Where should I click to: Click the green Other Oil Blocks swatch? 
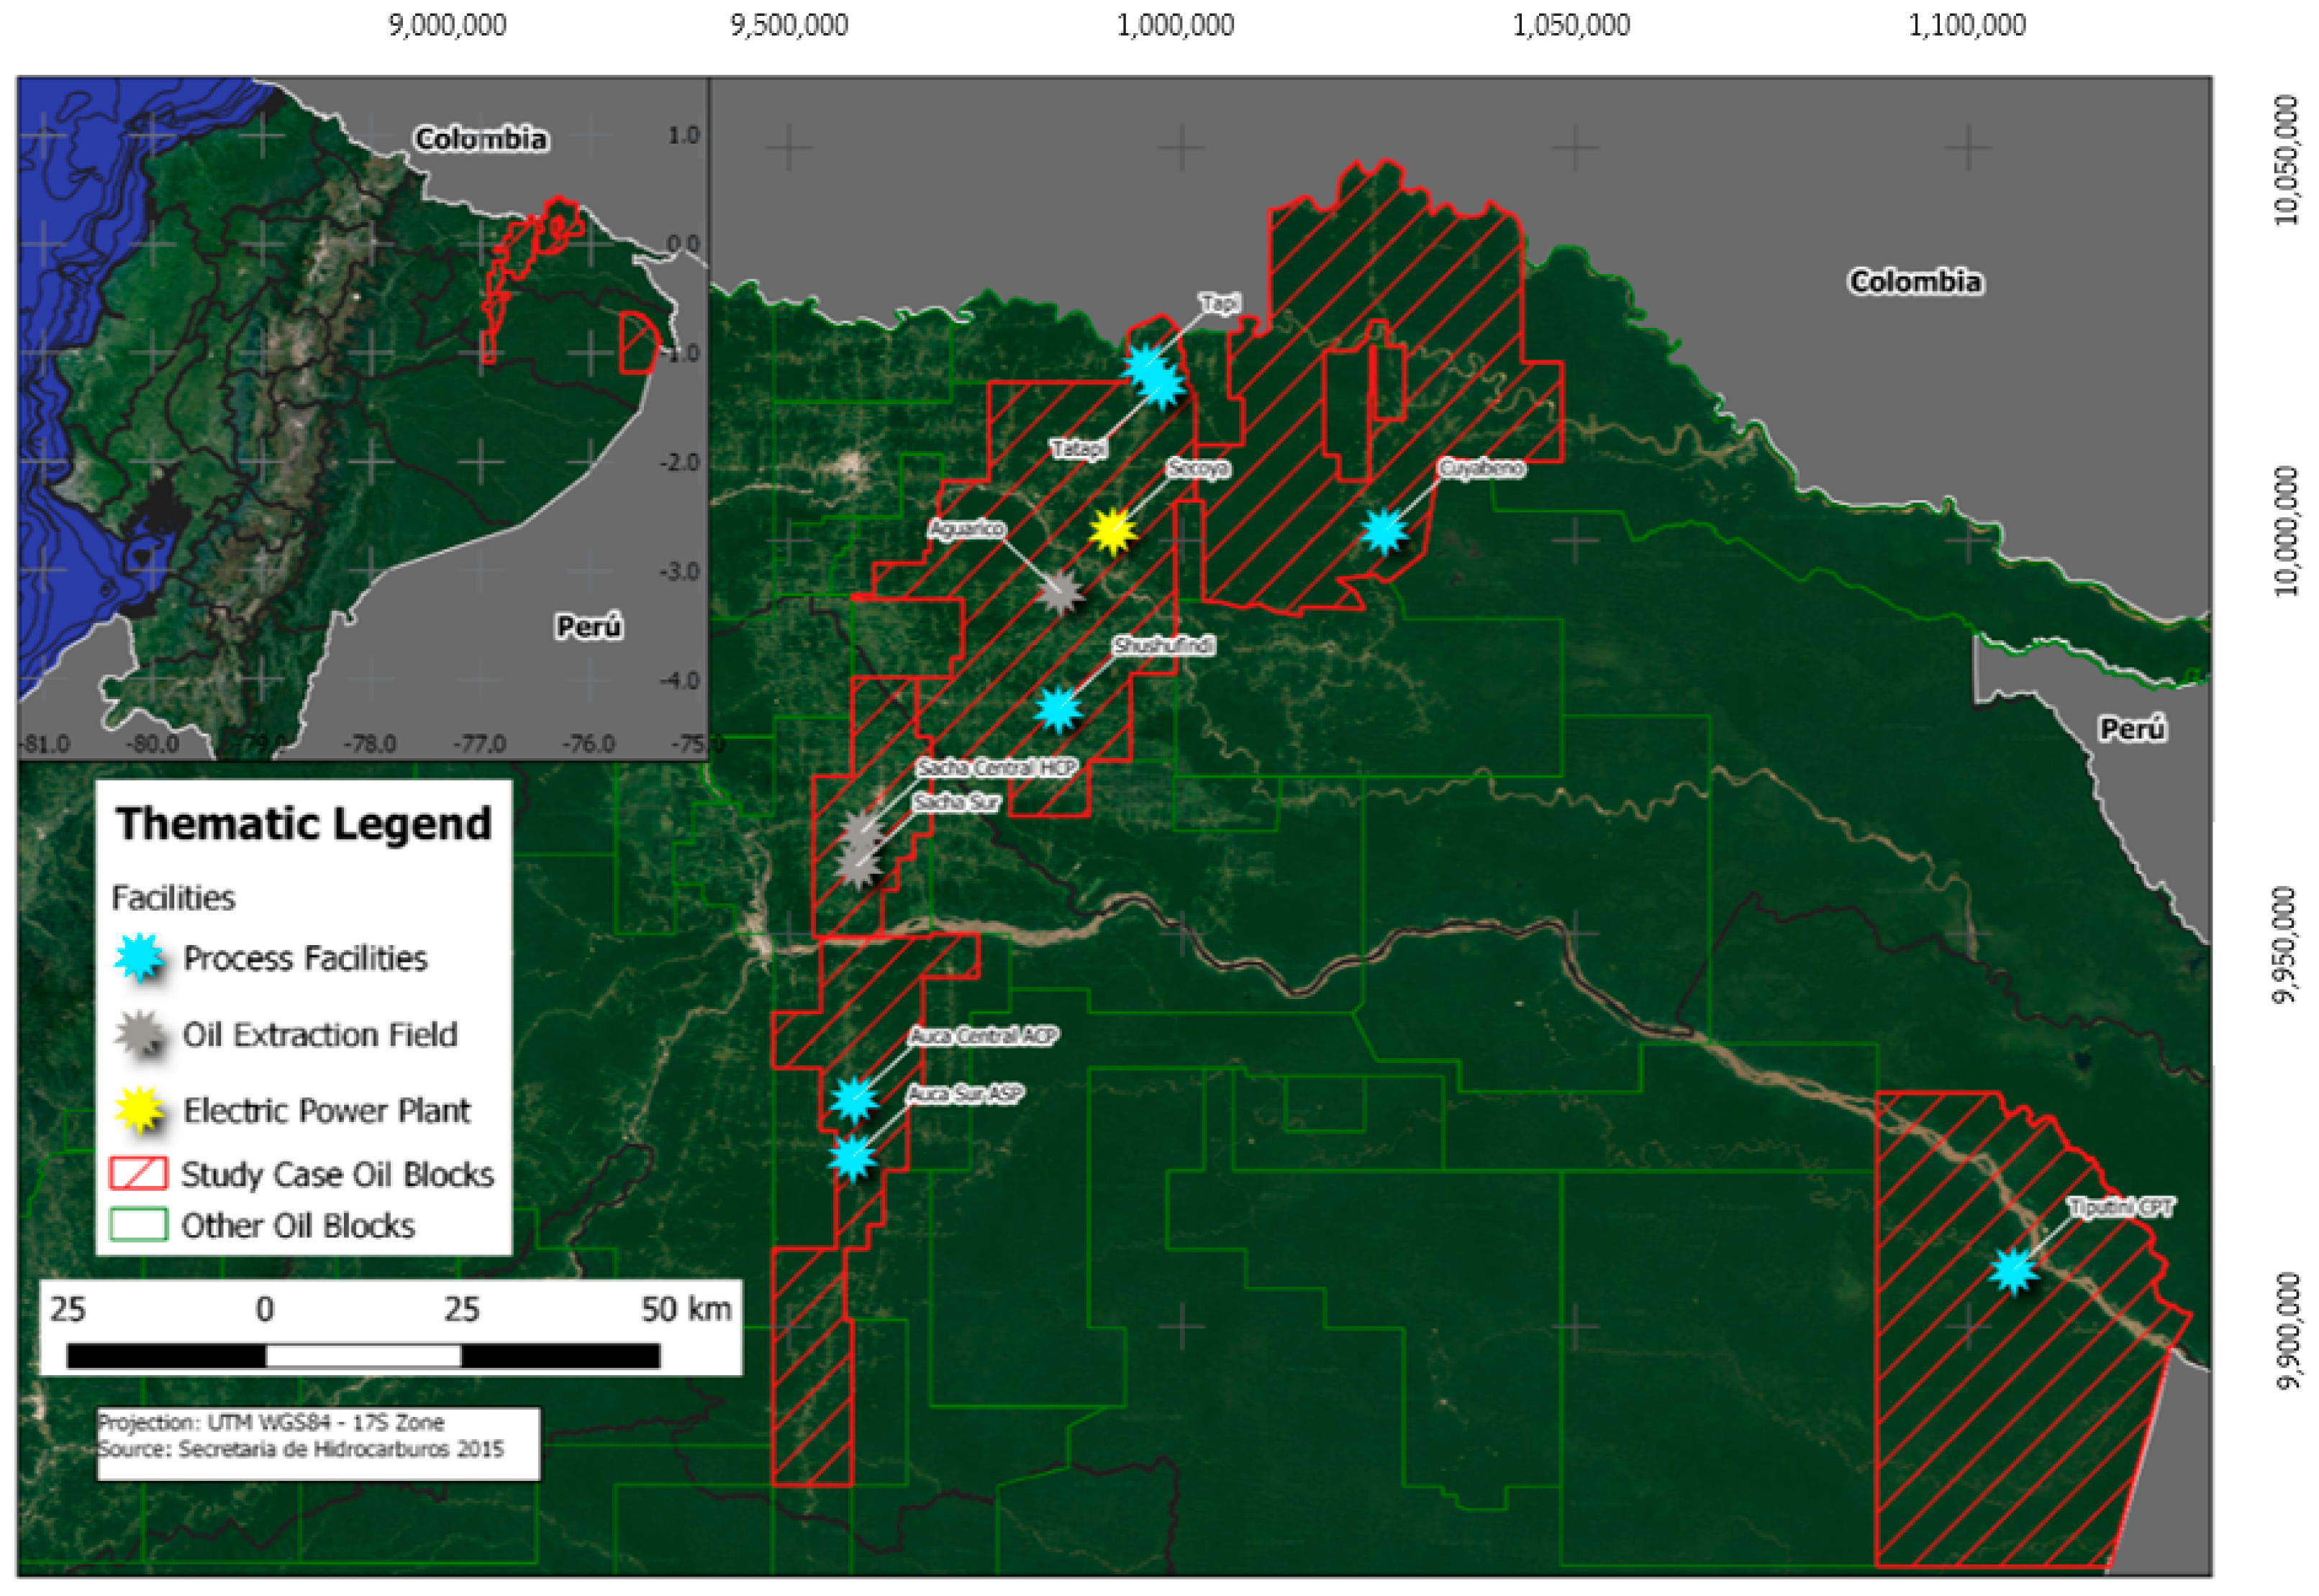tap(138, 1226)
